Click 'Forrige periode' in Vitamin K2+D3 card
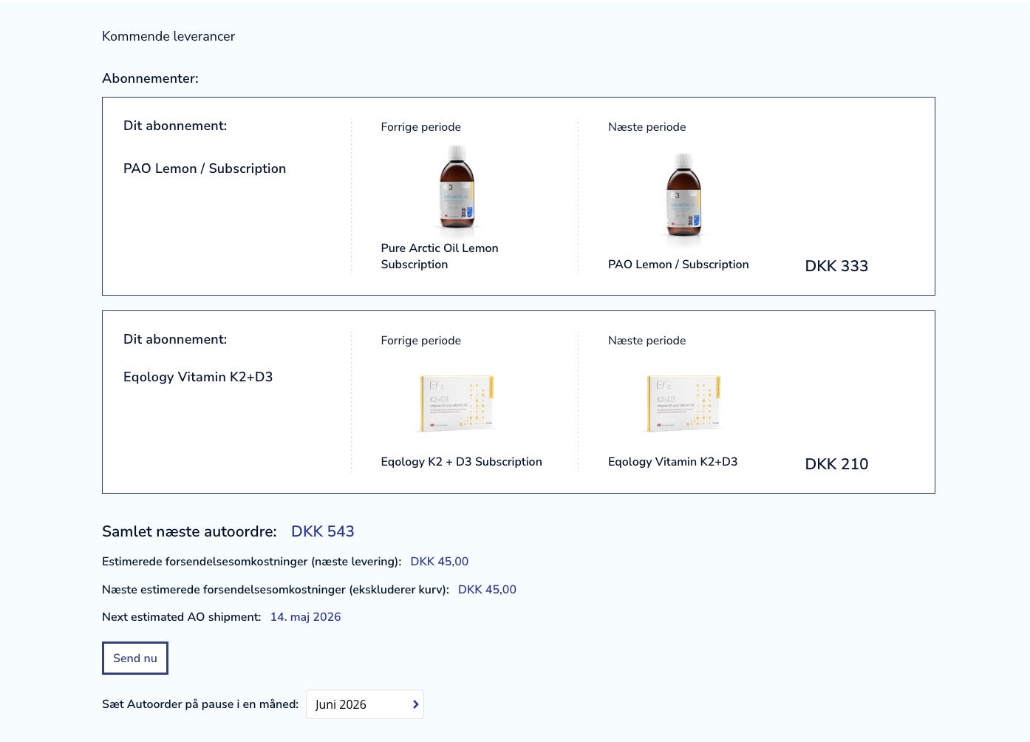1030x742 pixels. pyautogui.click(x=420, y=341)
